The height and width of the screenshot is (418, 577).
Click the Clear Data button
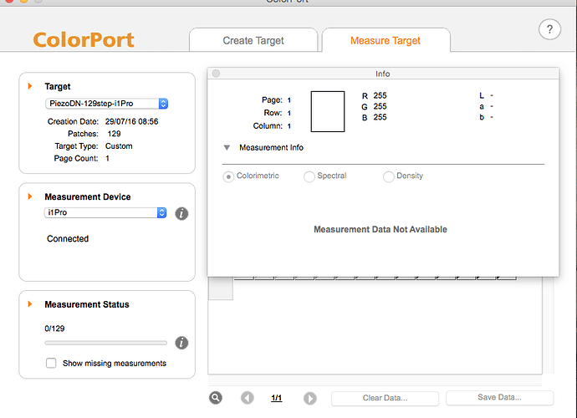385,398
